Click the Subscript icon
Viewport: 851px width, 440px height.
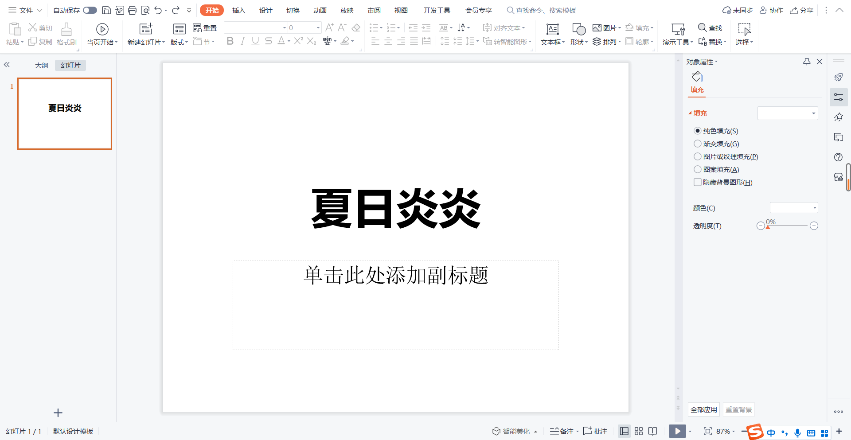312,41
